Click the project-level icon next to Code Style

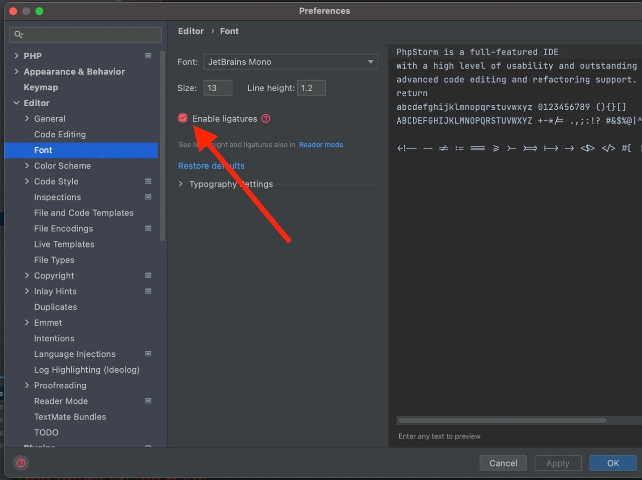(x=148, y=181)
